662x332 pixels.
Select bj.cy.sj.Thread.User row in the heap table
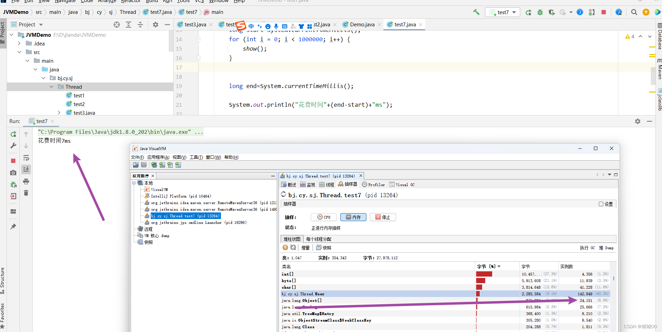pyautogui.click(x=445, y=294)
